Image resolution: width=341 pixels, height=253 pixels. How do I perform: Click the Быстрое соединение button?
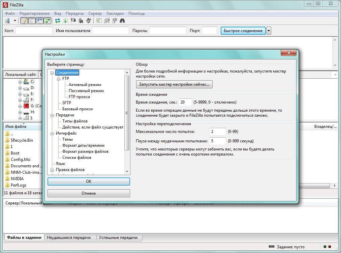pyautogui.click(x=243, y=31)
